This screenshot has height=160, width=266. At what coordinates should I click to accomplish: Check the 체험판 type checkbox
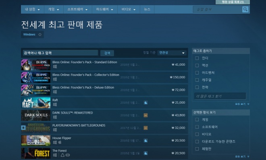(x=197, y=149)
